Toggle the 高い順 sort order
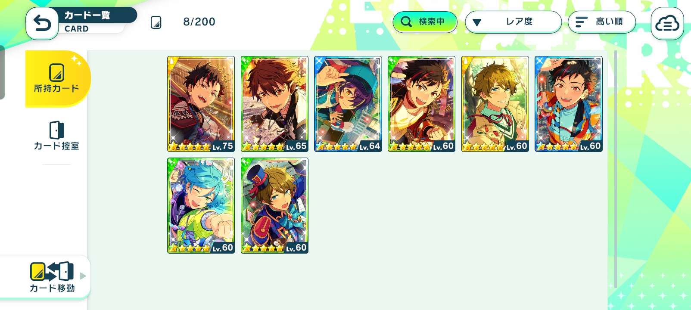691x310 pixels. coord(602,22)
